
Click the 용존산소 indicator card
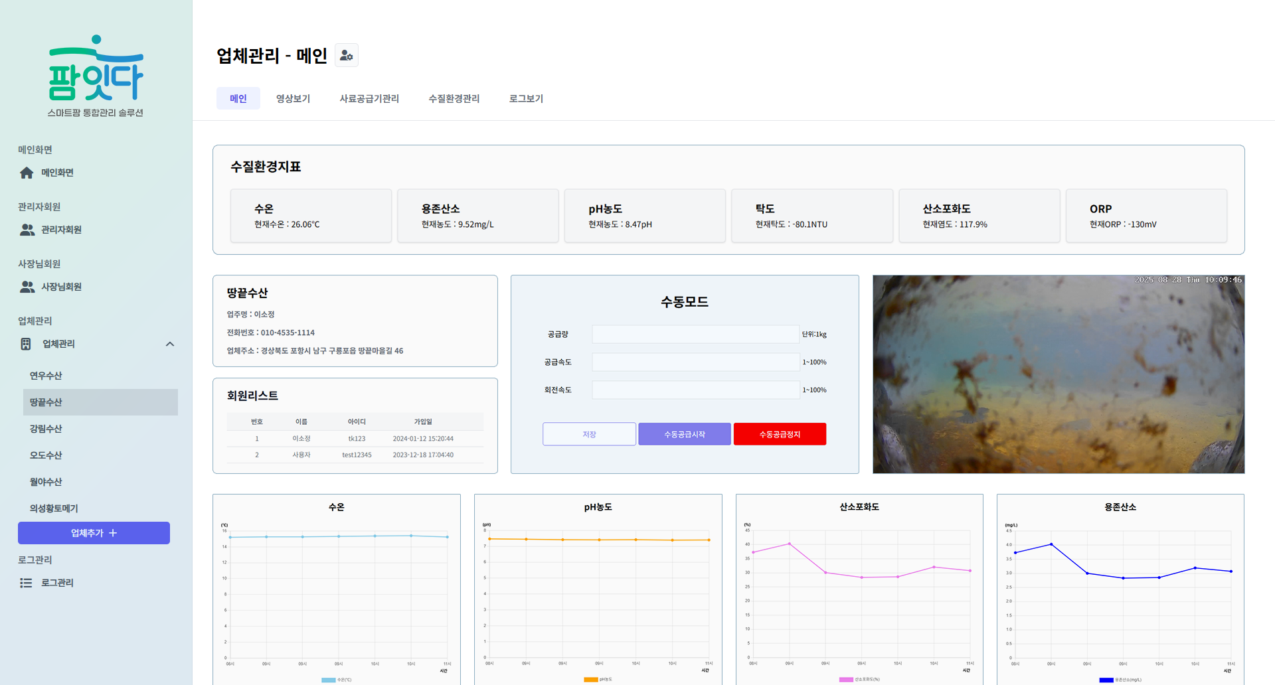[478, 216]
